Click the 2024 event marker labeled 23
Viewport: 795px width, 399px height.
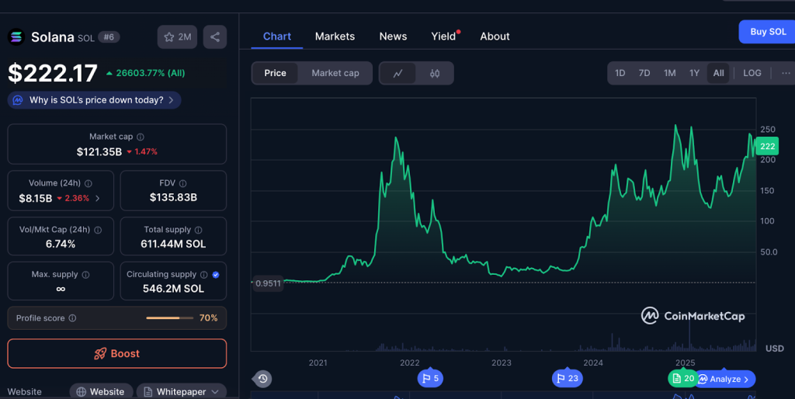[x=567, y=378]
